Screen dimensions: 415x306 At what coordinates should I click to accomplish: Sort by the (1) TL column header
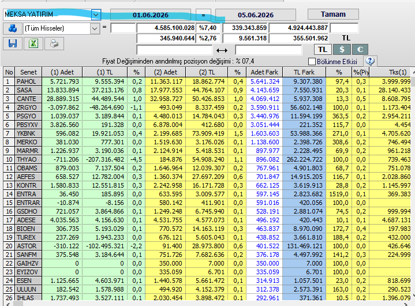click(x=105, y=72)
